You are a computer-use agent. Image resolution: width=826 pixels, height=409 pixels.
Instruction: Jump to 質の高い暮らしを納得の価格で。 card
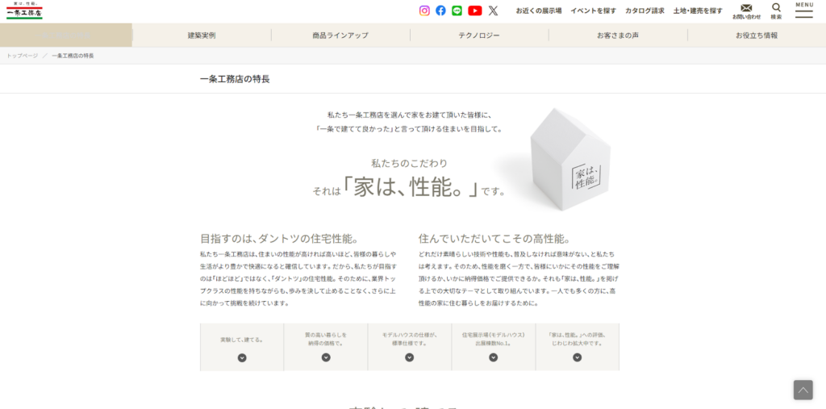coord(326,348)
